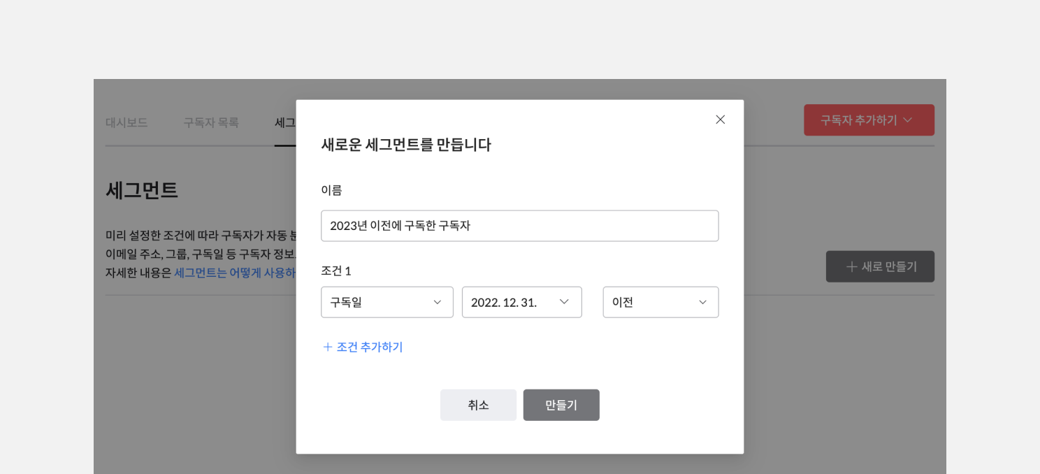This screenshot has width=1040, height=474.
Task: Expand the 구독일 condition dropdown arrow
Action: [438, 302]
